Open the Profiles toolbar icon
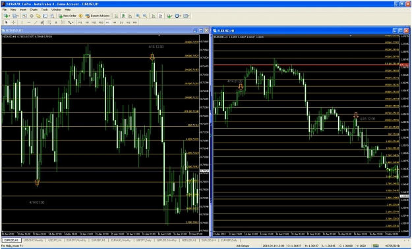Image resolution: width=412 pixels, height=249 pixels. click(15, 16)
